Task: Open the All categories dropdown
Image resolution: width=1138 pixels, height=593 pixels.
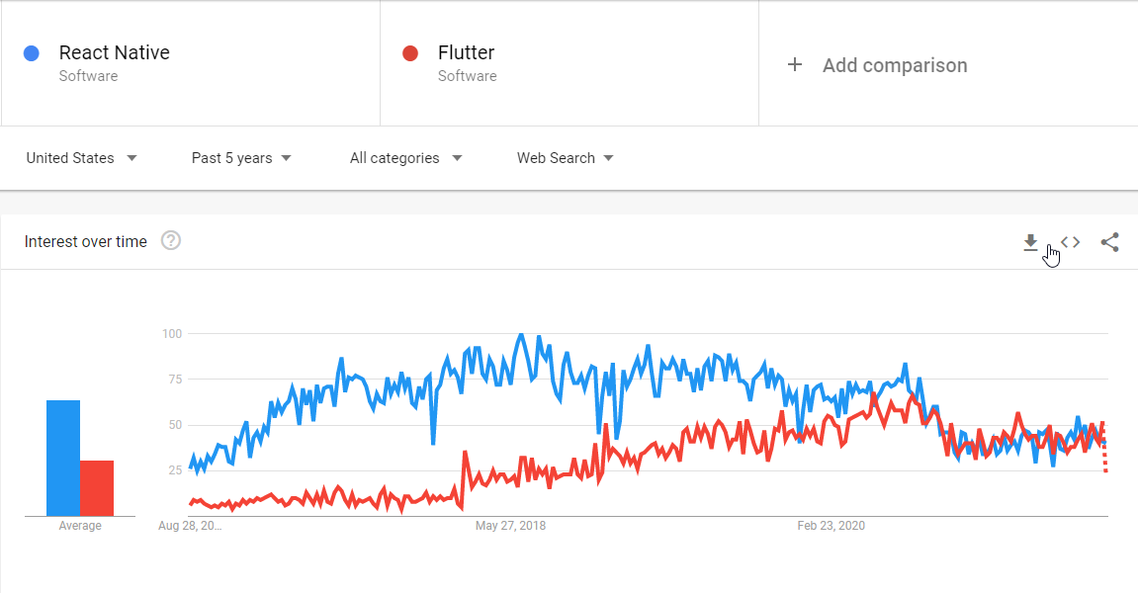Action: 405,158
